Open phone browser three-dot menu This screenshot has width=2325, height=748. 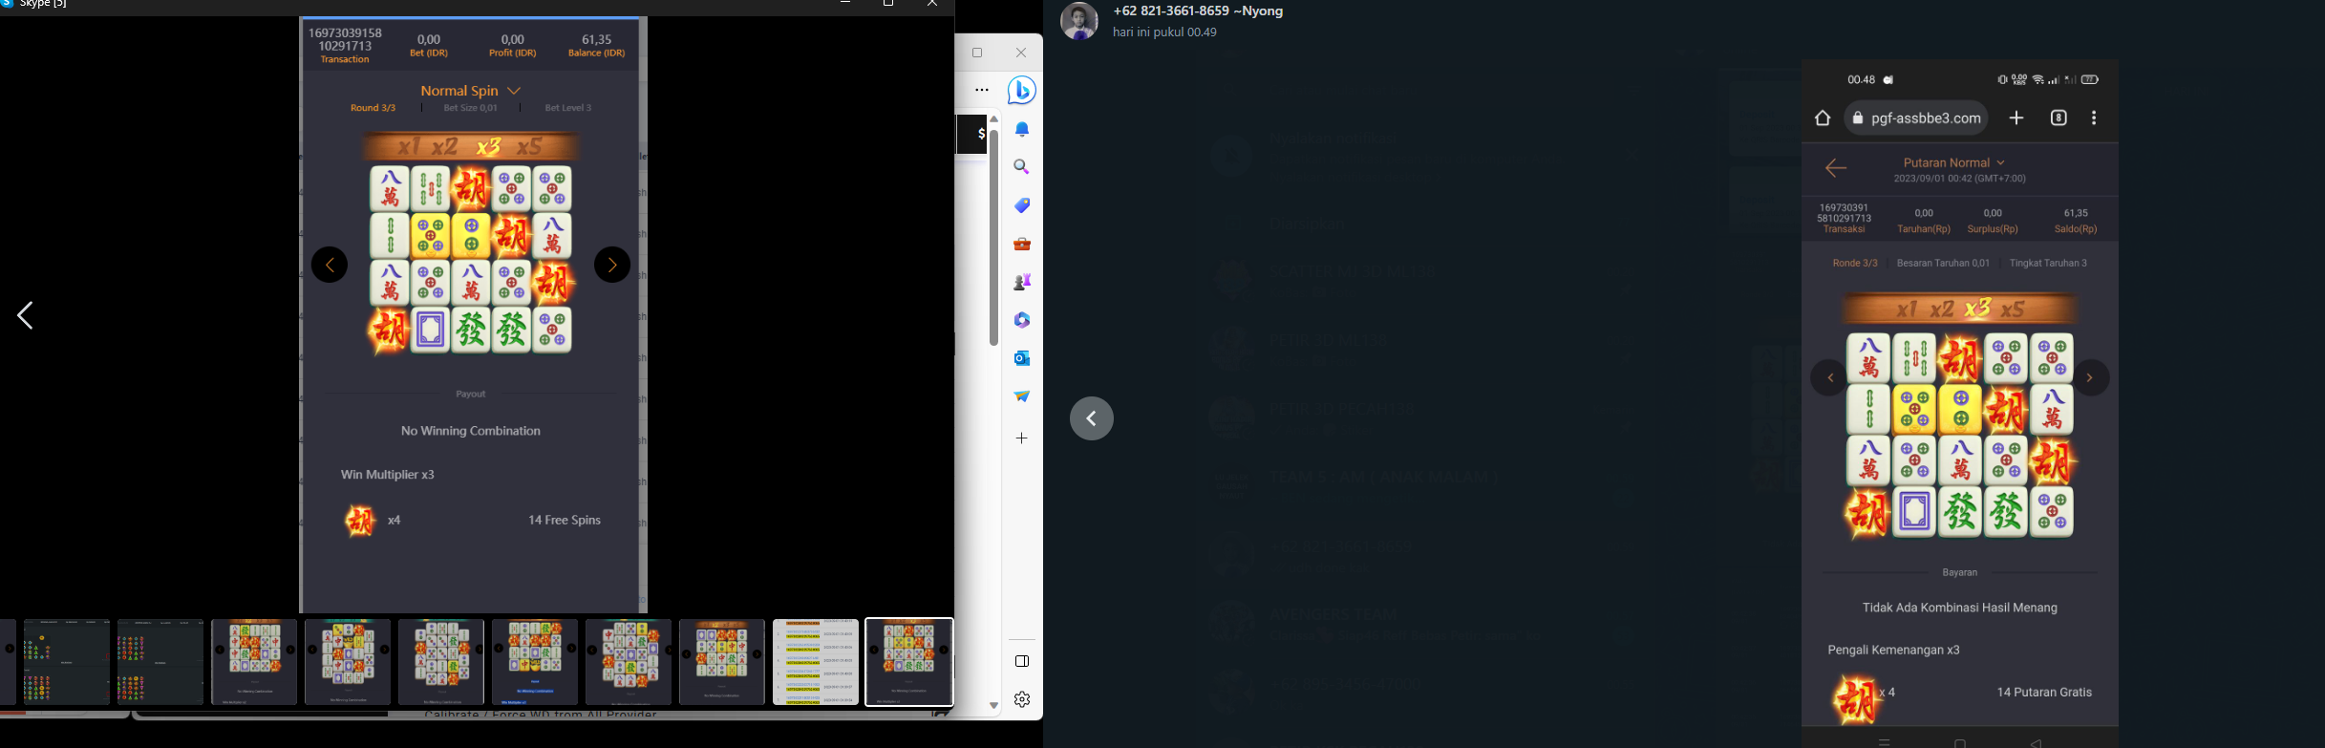tap(2094, 118)
